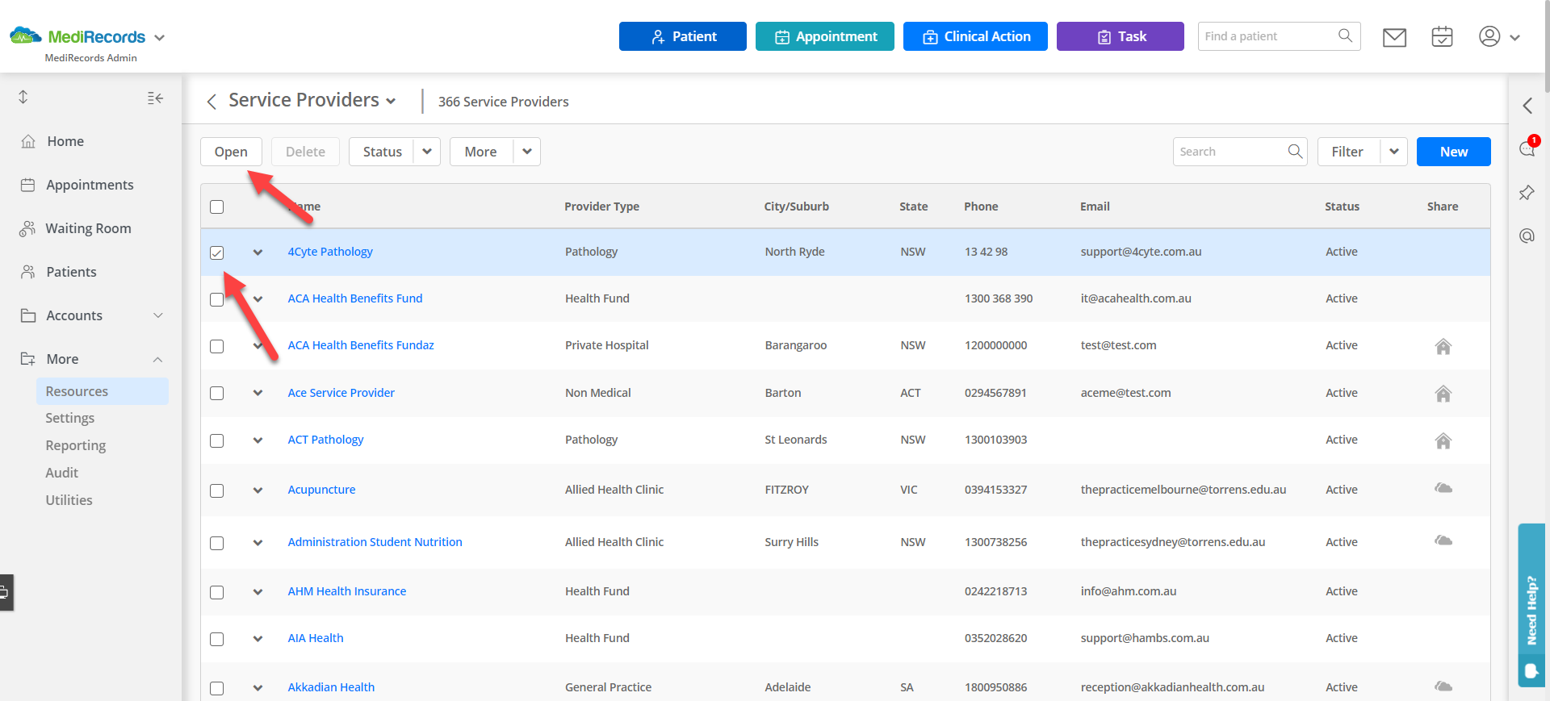This screenshot has height=701, width=1550.
Task: Expand the 4Cyte Pathology row chevron
Action: [258, 252]
